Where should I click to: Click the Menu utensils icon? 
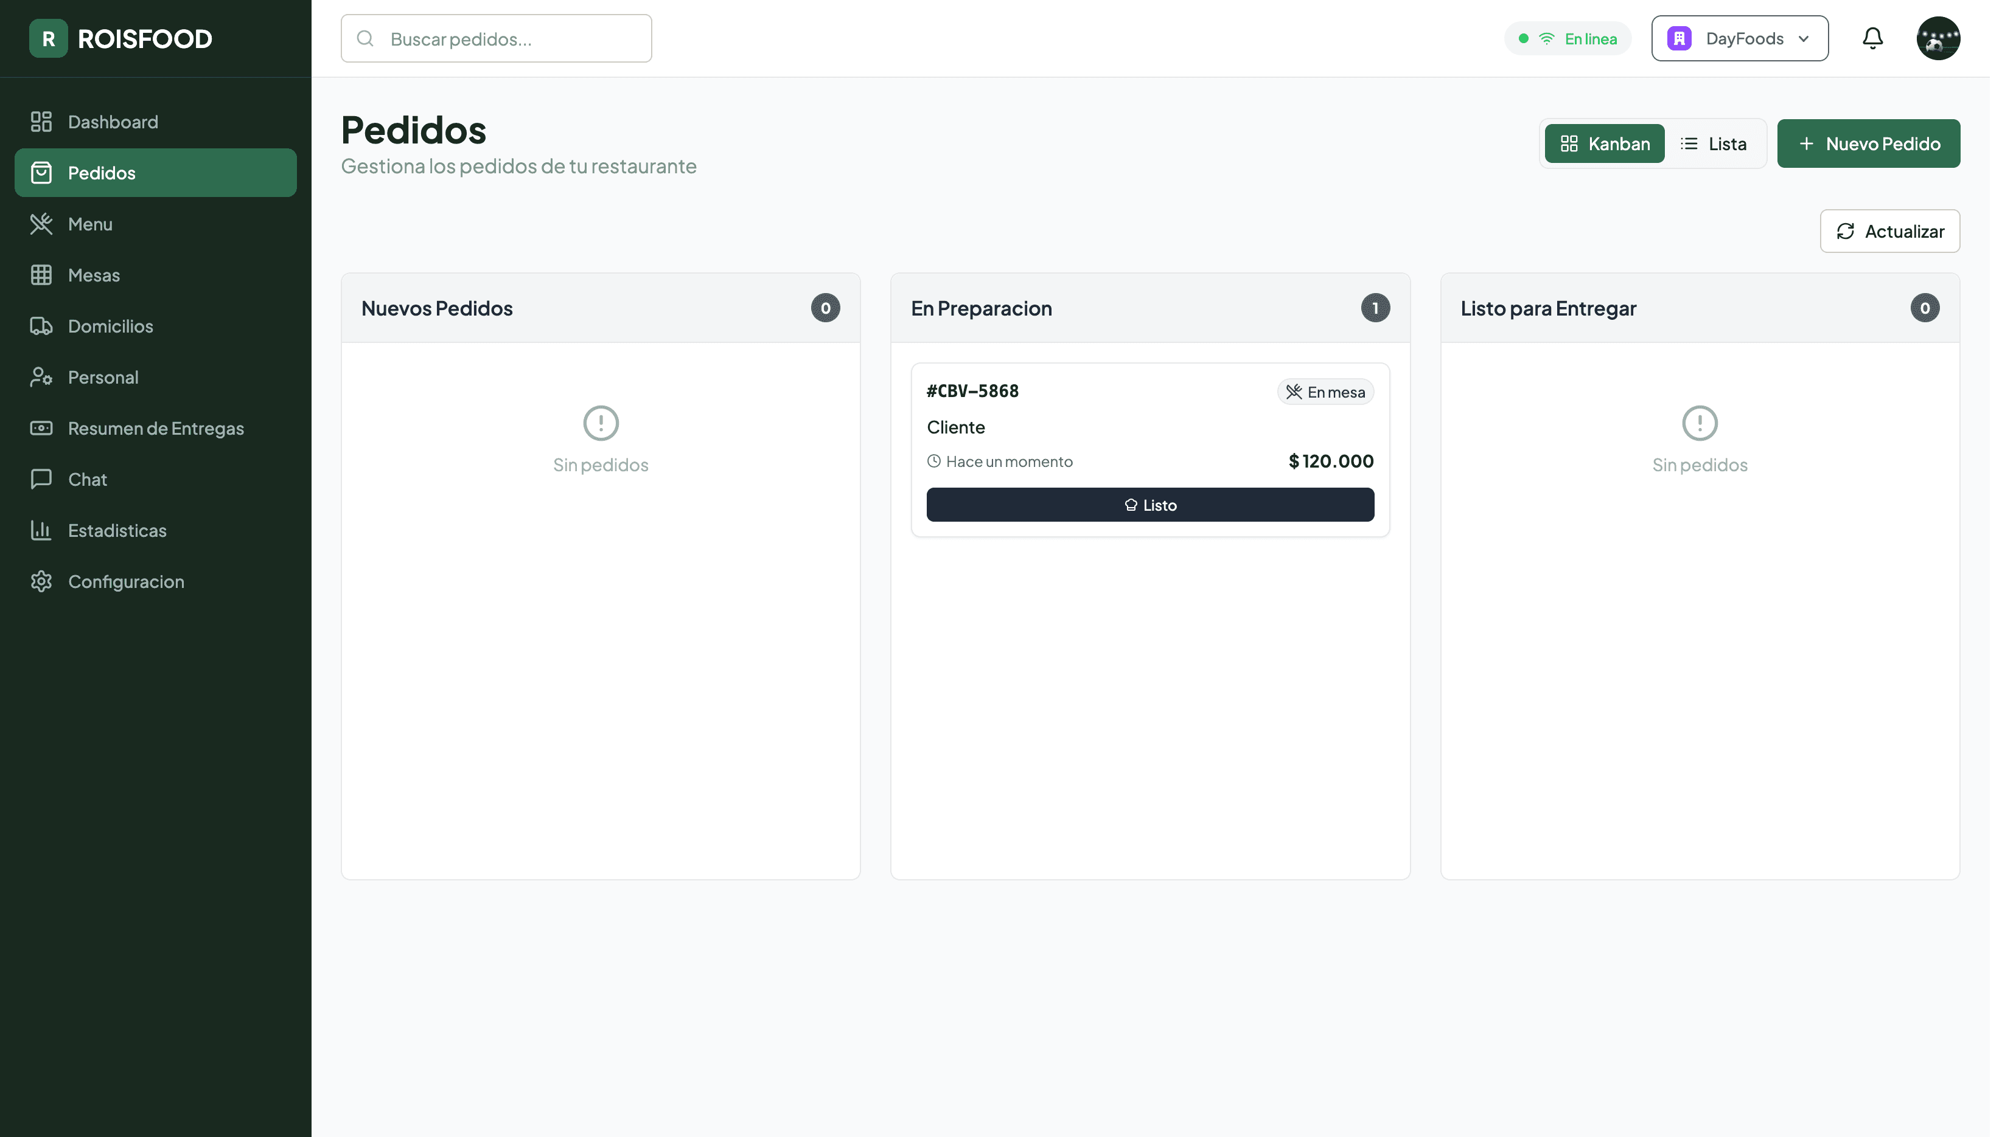(x=41, y=224)
